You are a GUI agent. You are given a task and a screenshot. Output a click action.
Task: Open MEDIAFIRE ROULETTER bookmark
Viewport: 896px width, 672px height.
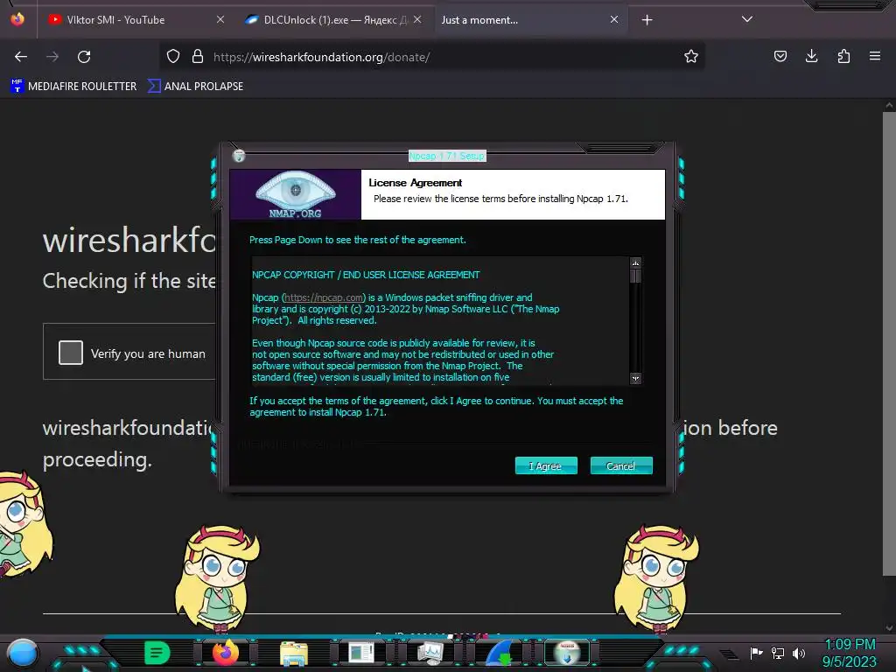coord(73,87)
